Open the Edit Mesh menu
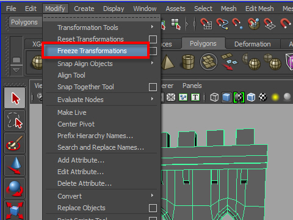The image size is (293, 220). (x=259, y=9)
